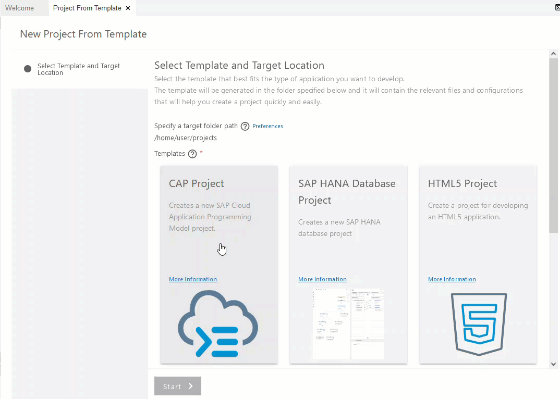
Task: Click the CAP Project cloud icon
Action: tap(218, 323)
